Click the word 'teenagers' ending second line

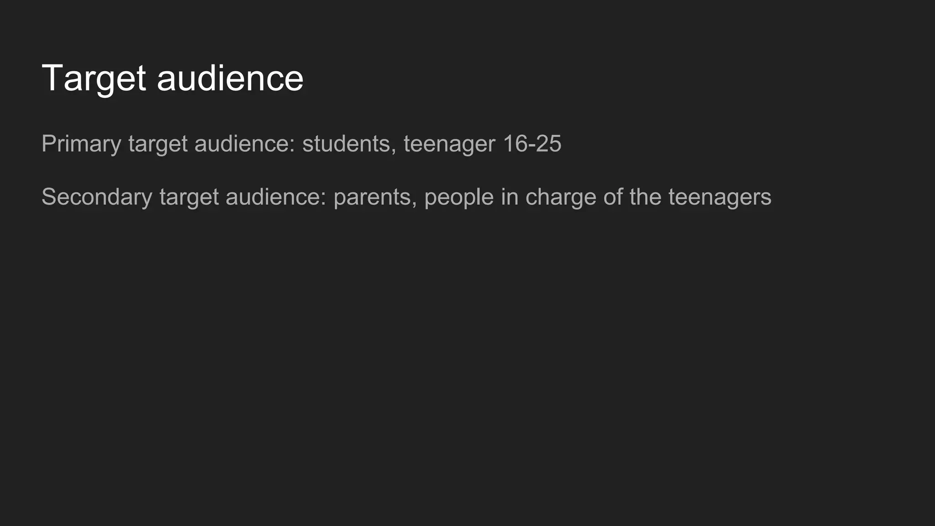[720, 198]
